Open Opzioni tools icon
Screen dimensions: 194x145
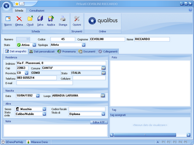(77, 19)
